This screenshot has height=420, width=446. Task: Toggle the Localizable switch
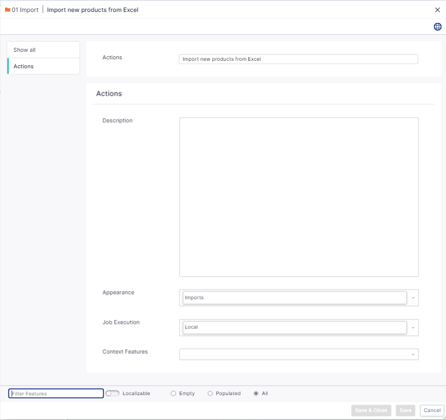click(112, 393)
